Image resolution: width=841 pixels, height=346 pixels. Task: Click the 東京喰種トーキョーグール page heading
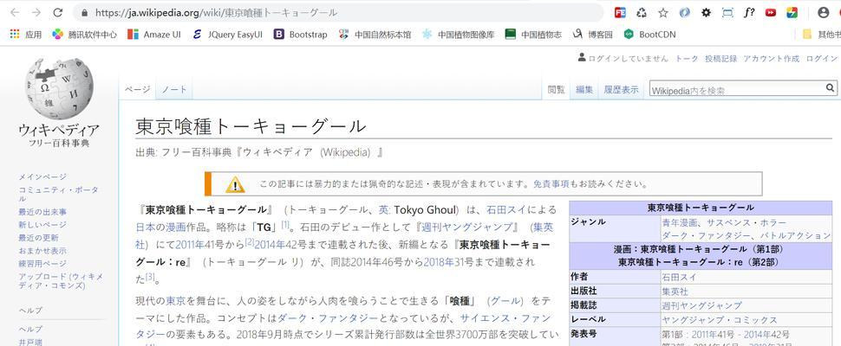[x=251, y=126]
